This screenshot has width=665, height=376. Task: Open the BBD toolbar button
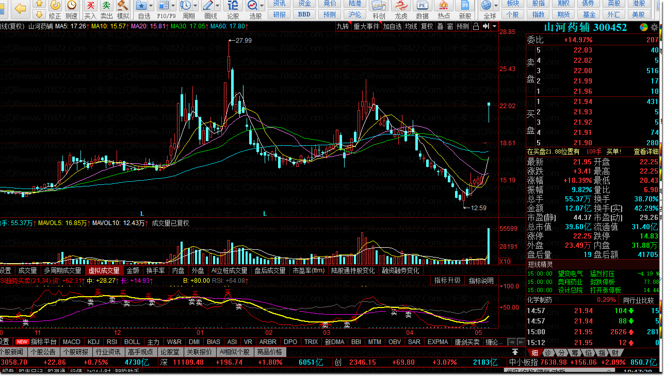click(304, 14)
